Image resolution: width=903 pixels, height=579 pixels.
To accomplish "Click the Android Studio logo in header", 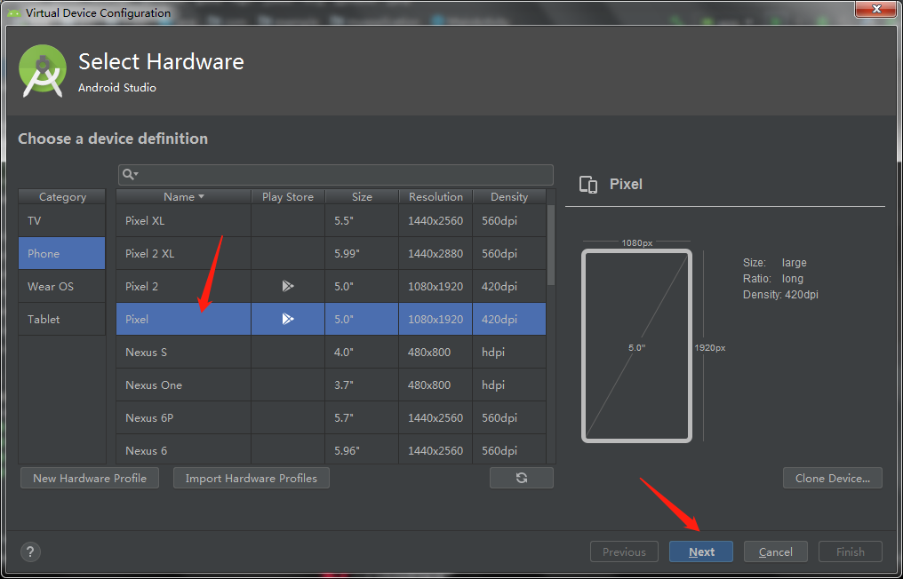I will tap(43, 71).
